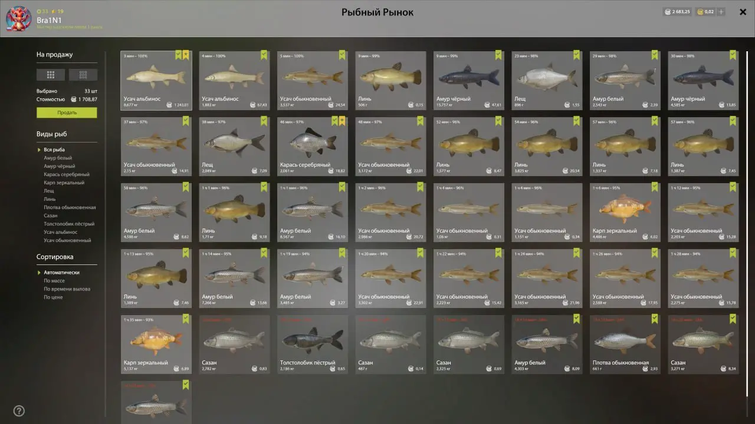Toggle checkmark on Плотва обыкновенная card

pos(655,319)
